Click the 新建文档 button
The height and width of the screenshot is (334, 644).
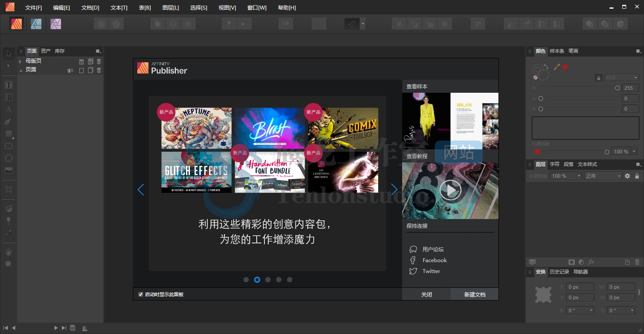pos(475,294)
